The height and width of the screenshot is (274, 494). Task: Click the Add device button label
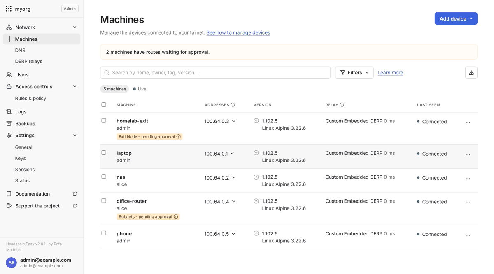click(x=453, y=18)
